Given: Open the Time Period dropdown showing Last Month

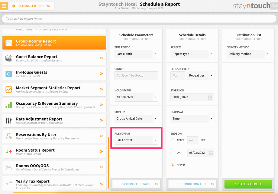Looking at the screenshot, I should [136, 54].
